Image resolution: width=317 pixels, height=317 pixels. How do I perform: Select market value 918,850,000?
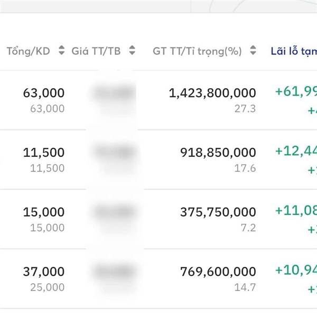point(218,153)
